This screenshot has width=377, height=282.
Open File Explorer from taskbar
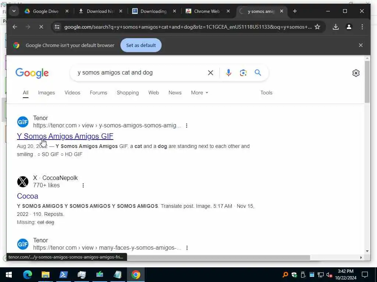pos(45,275)
